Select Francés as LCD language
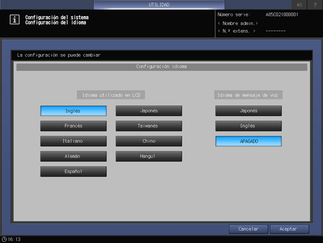This screenshot has width=323, height=243. 73,126
